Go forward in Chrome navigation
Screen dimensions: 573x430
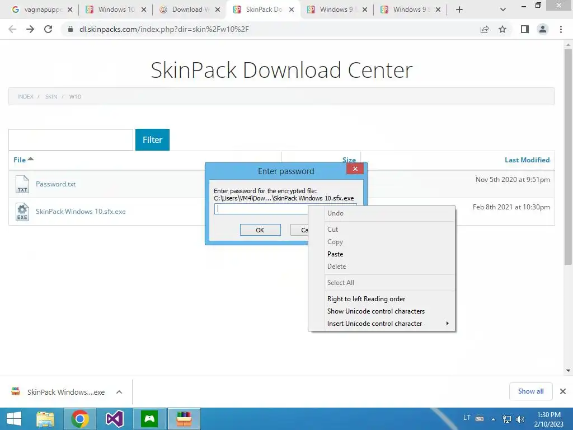point(30,29)
